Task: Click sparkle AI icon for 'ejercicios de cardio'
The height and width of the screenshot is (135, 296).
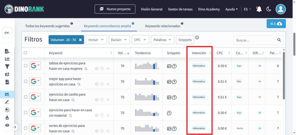Action: [x=108, y=100]
